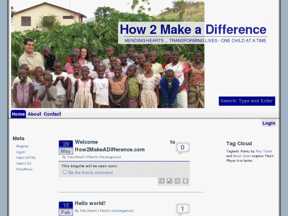Screen dimensions: 288x216
Task: Click the Delicious bookmark icon
Action: (169, 181)
